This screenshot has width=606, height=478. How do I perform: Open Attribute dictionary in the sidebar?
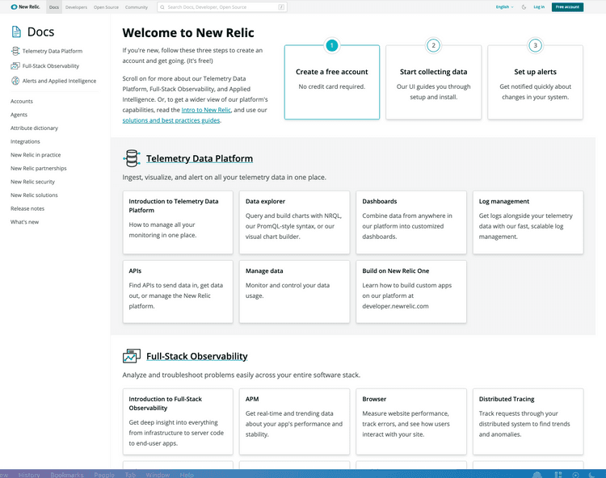(x=34, y=128)
